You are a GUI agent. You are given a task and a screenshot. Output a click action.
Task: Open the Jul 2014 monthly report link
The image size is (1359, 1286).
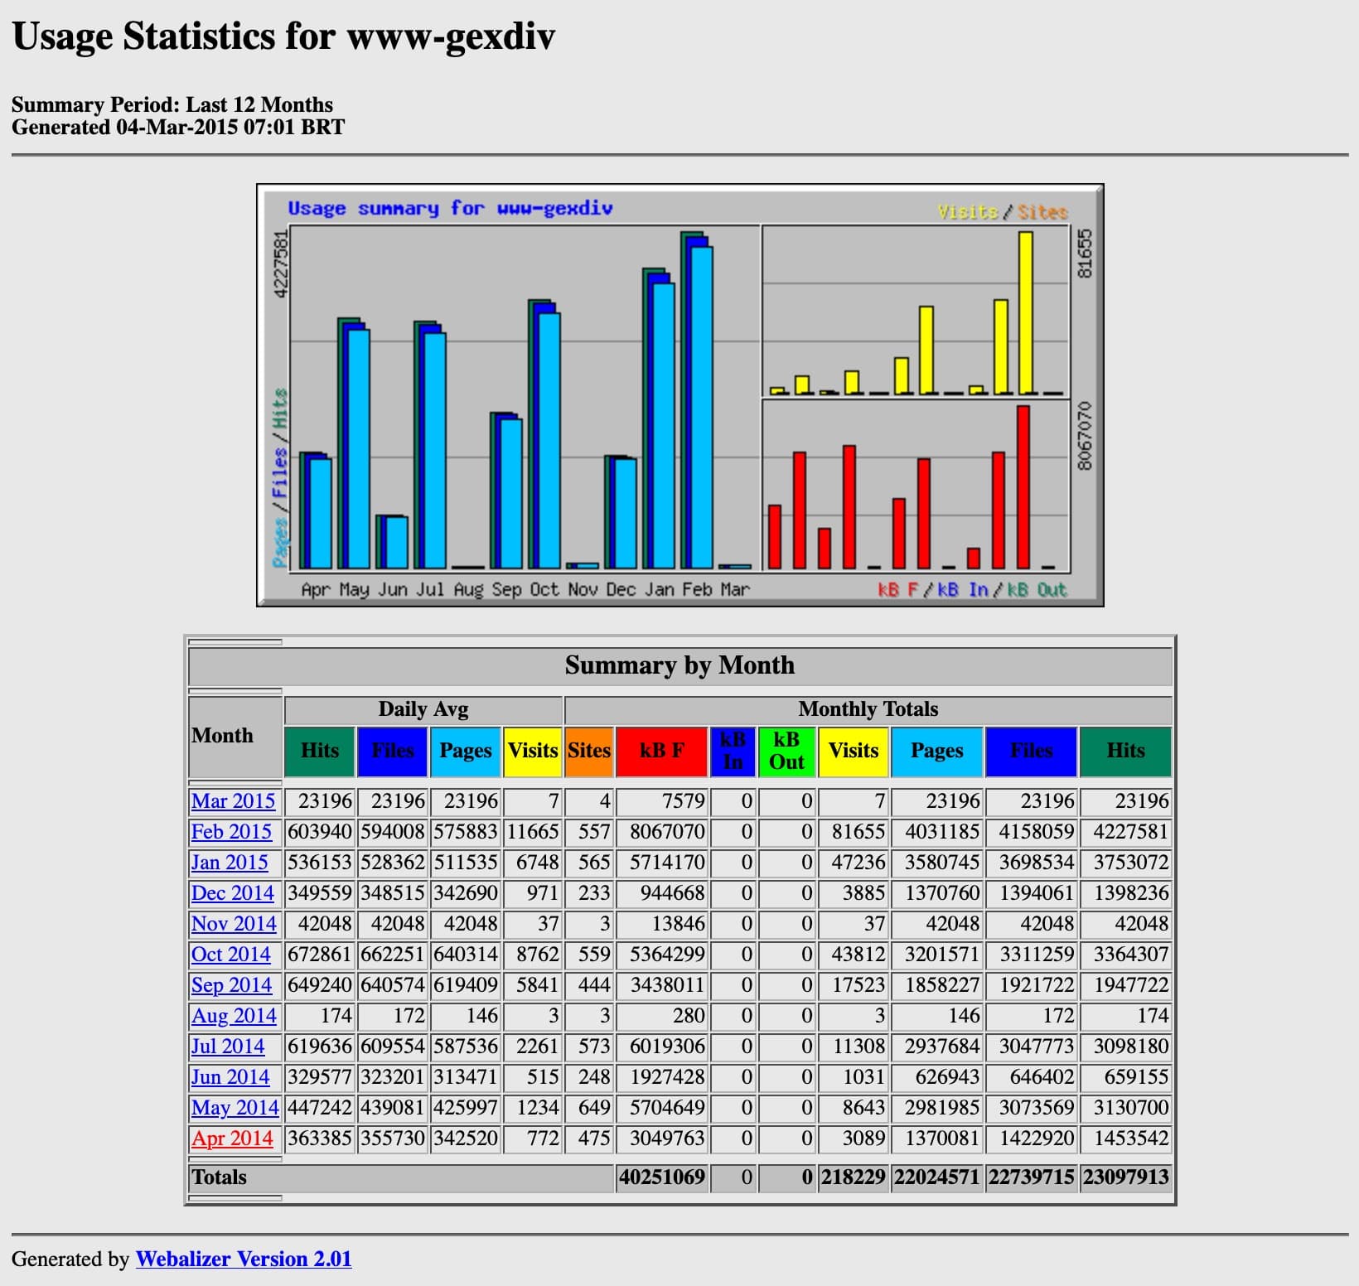[228, 1047]
